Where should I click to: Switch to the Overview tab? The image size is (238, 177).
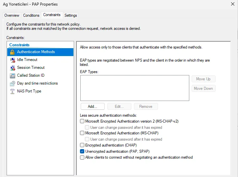pos(12,15)
